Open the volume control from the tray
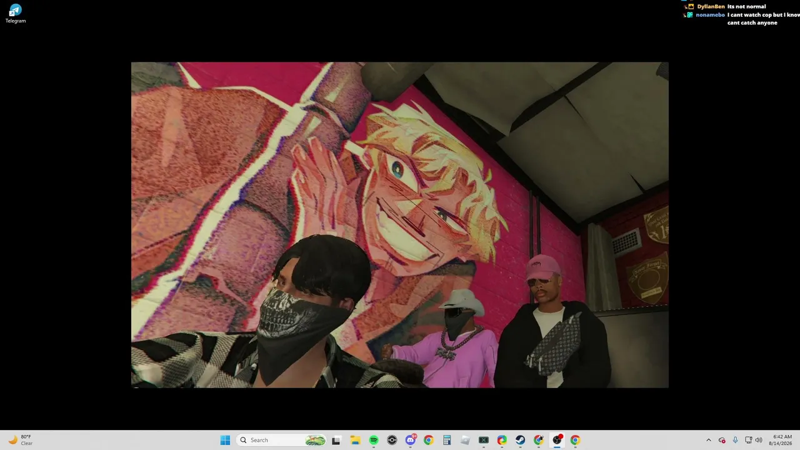The height and width of the screenshot is (450, 800). tap(759, 440)
